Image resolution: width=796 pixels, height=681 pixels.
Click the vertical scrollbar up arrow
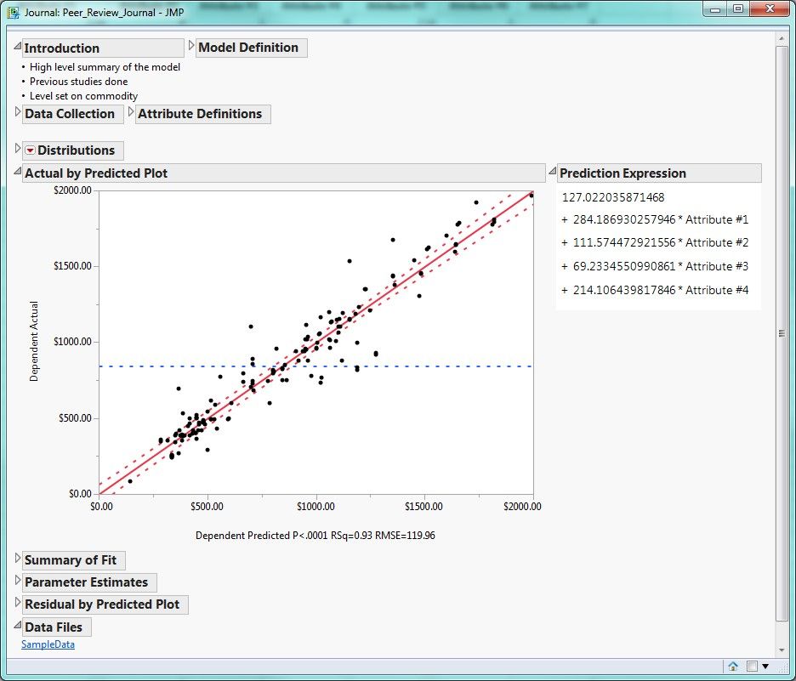(782, 39)
